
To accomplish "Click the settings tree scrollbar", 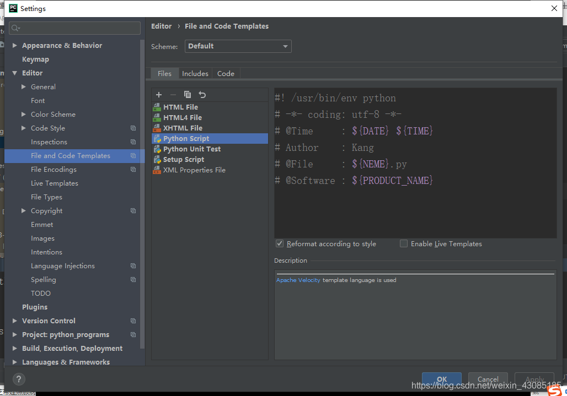I will pyautogui.click(x=142, y=195).
